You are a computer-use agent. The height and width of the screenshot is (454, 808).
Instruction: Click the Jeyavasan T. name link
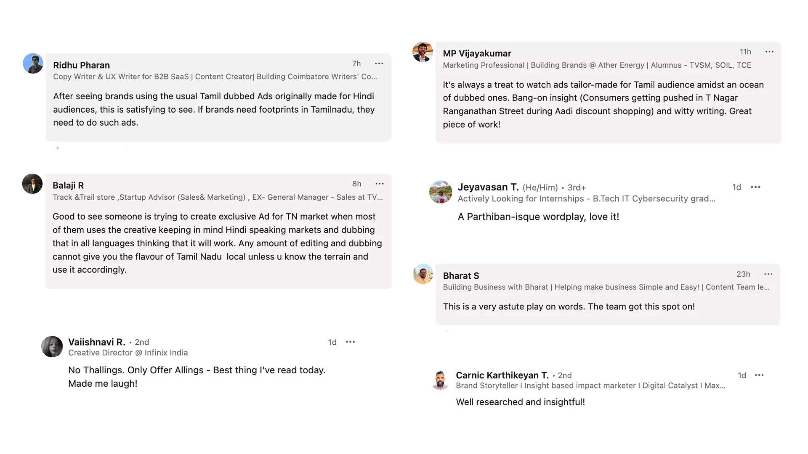[x=488, y=187]
